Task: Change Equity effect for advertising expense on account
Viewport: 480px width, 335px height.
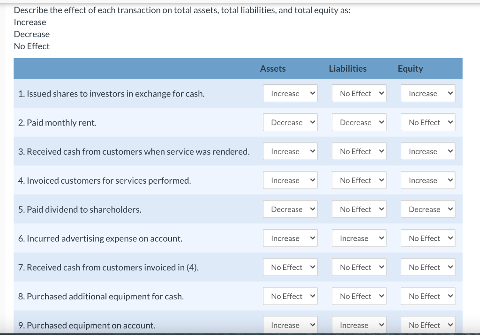Action: pyautogui.click(x=428, y=238)
